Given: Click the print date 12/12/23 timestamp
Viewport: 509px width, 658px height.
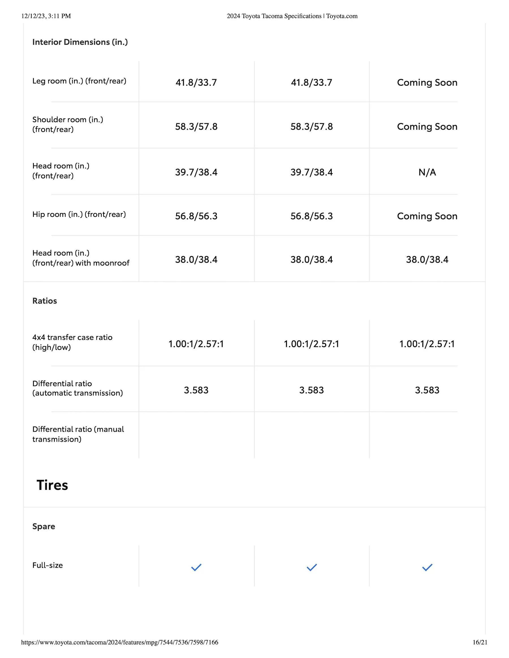Looking at the screenshot, I should pos(46,16).
